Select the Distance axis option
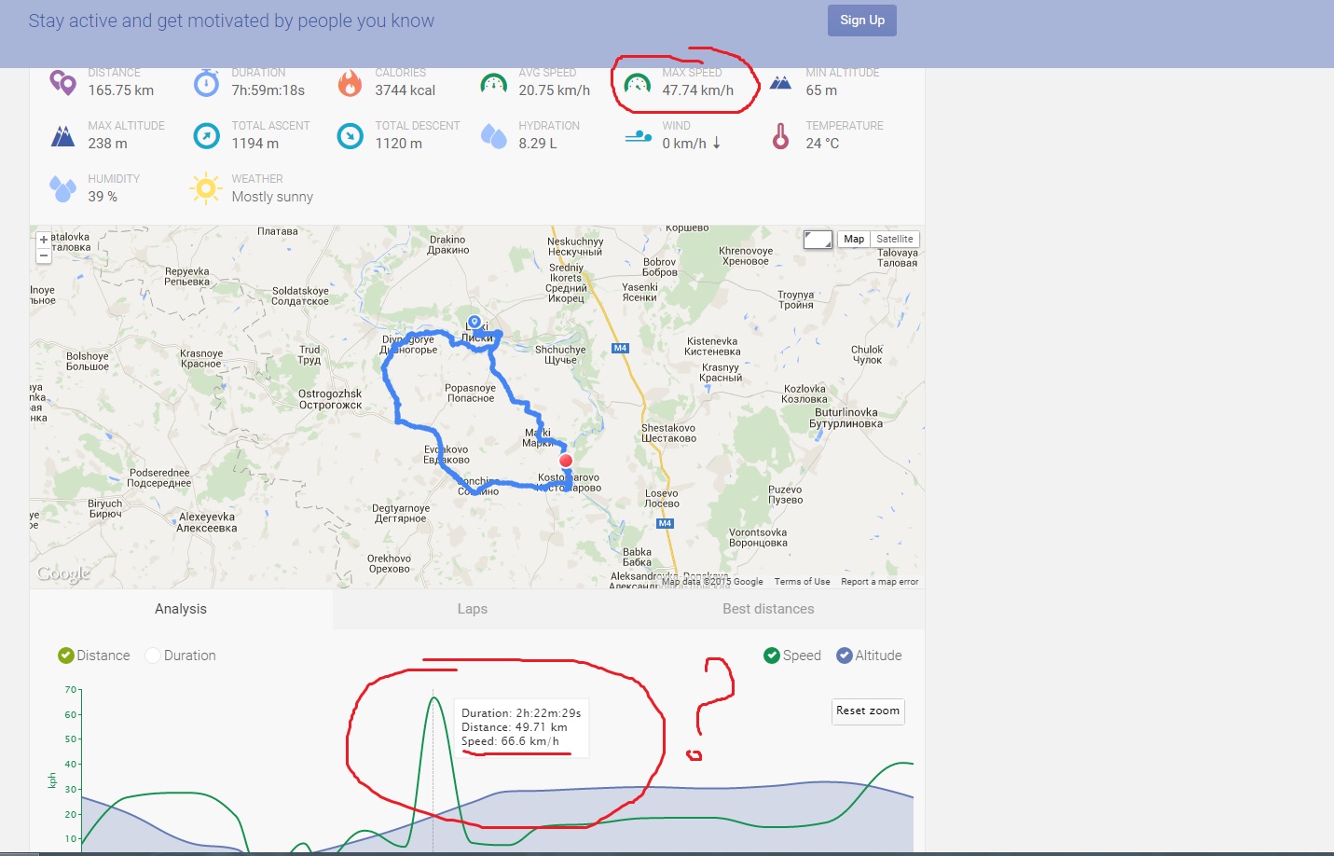The width and height of the screenshot is (1334, 856). 65,656
